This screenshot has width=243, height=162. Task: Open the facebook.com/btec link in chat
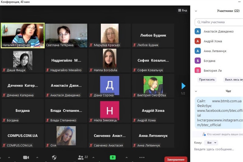220,113
